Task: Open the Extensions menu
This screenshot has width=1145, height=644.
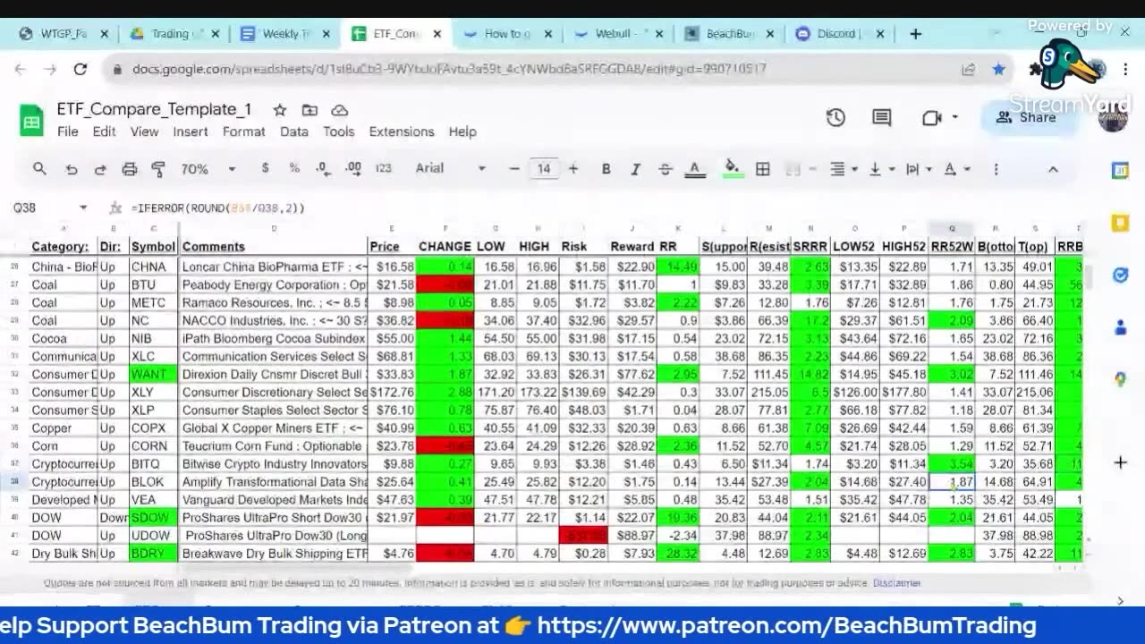Action: 401,131
